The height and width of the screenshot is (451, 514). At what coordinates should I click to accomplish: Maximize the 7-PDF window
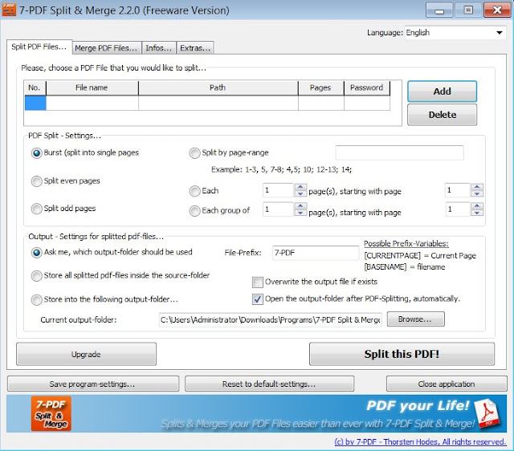(x=468, y=10)
